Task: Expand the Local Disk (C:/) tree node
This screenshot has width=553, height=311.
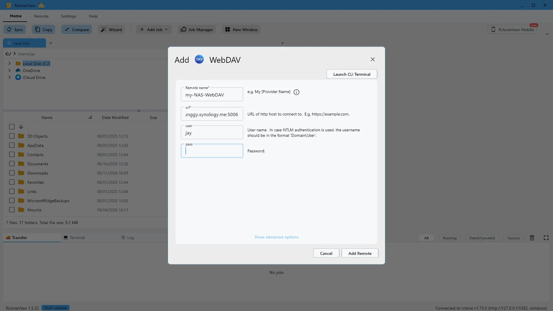Action: pos(10,63)
